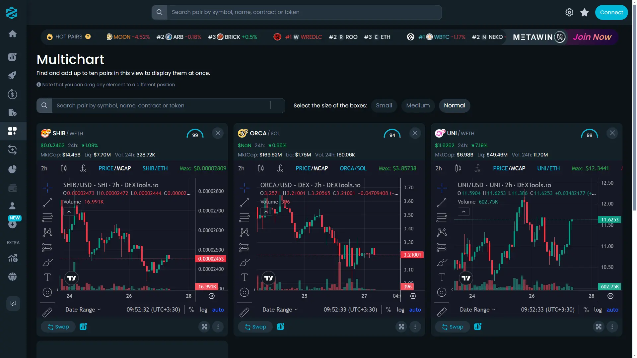Click the Connect wallet button
The height and width of the screenshot is (358, 637).
[x=611, y=12]
